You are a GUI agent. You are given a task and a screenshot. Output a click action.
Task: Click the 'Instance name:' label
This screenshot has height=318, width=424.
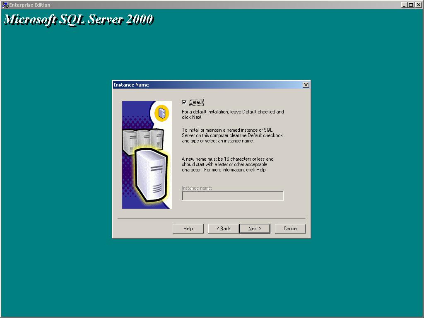197,188
